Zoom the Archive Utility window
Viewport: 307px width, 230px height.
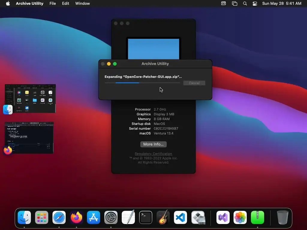pyautogui.click(x=115, y=64)
